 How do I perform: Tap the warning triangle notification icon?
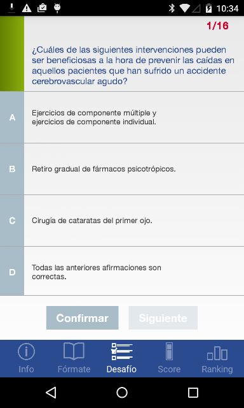[27, 8]
